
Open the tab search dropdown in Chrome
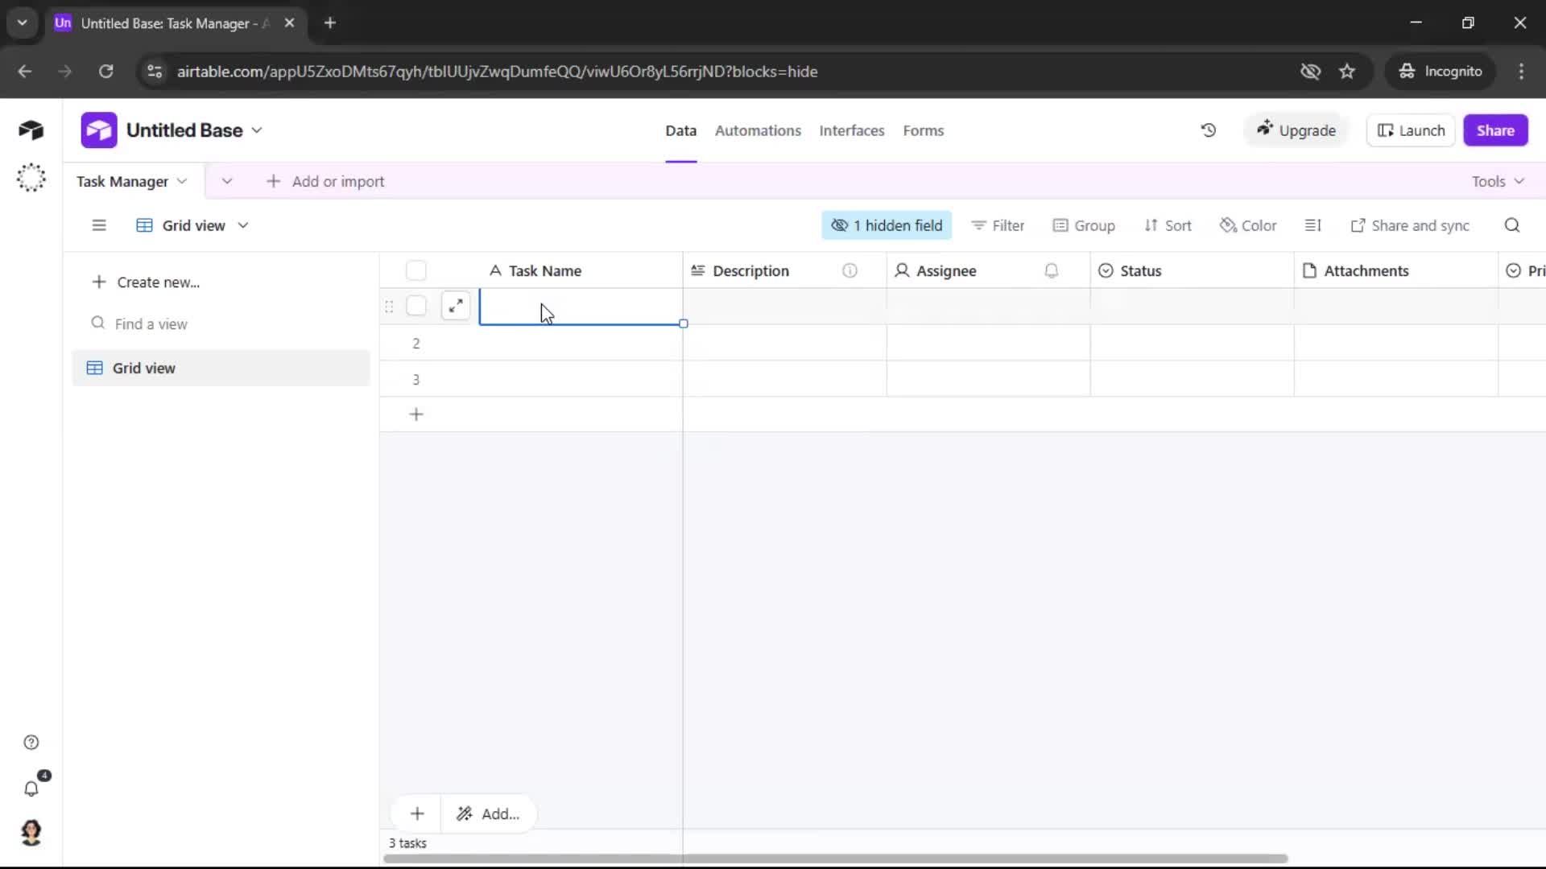[23, 23]
